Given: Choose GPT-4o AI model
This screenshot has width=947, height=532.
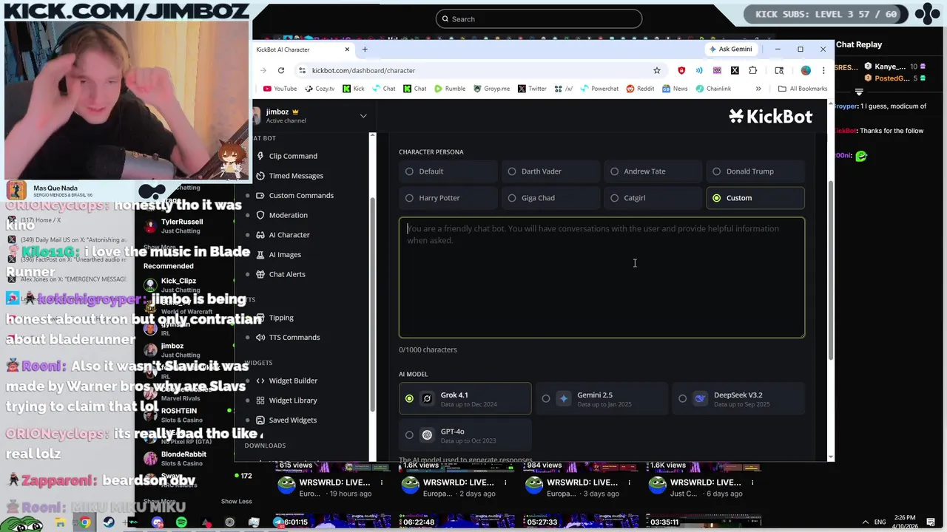Looking at the screenshot, I should pyautogui.click(x=465, y=435).
